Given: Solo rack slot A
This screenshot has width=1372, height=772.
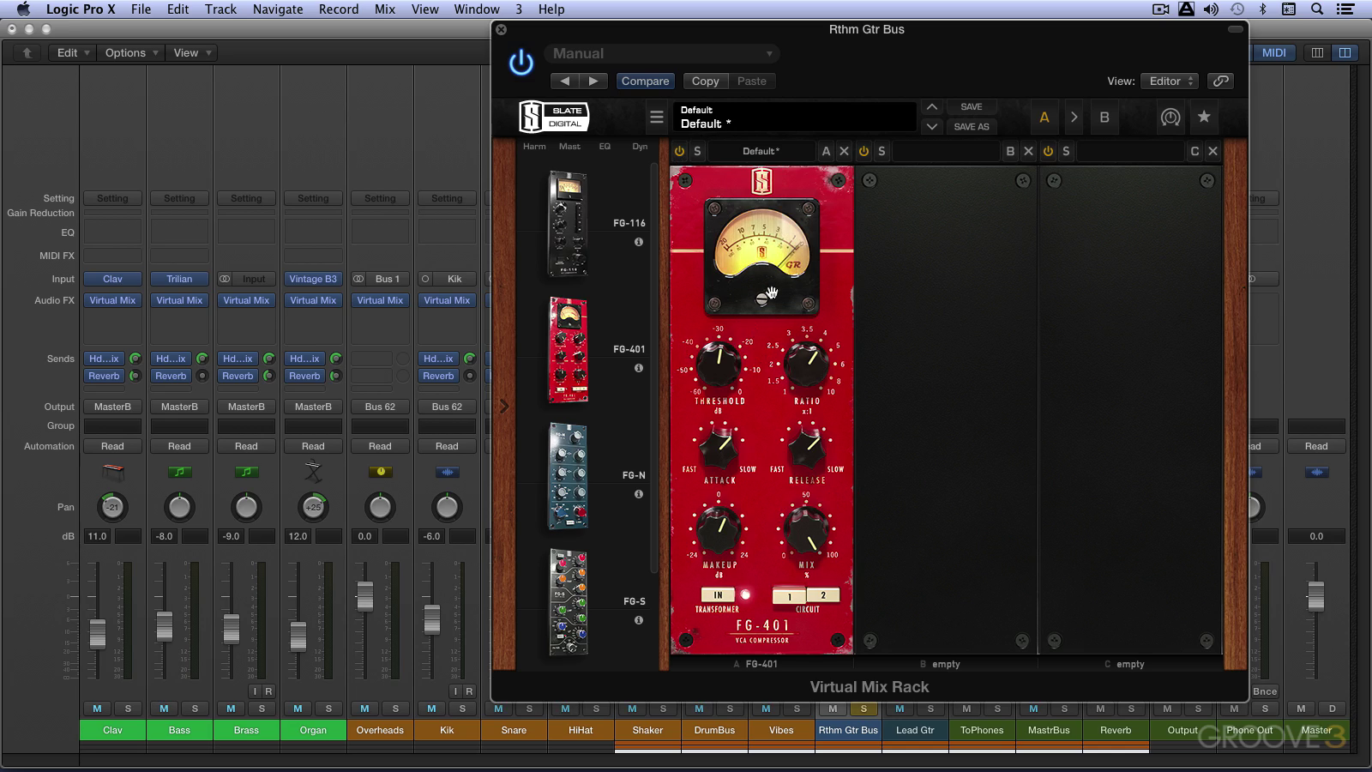Looking at the screenshot, I should click(697, 151).
